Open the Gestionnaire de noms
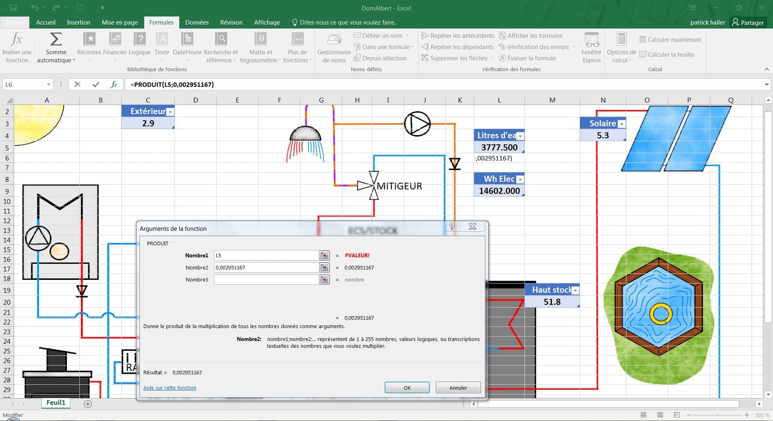 [334, 40]
